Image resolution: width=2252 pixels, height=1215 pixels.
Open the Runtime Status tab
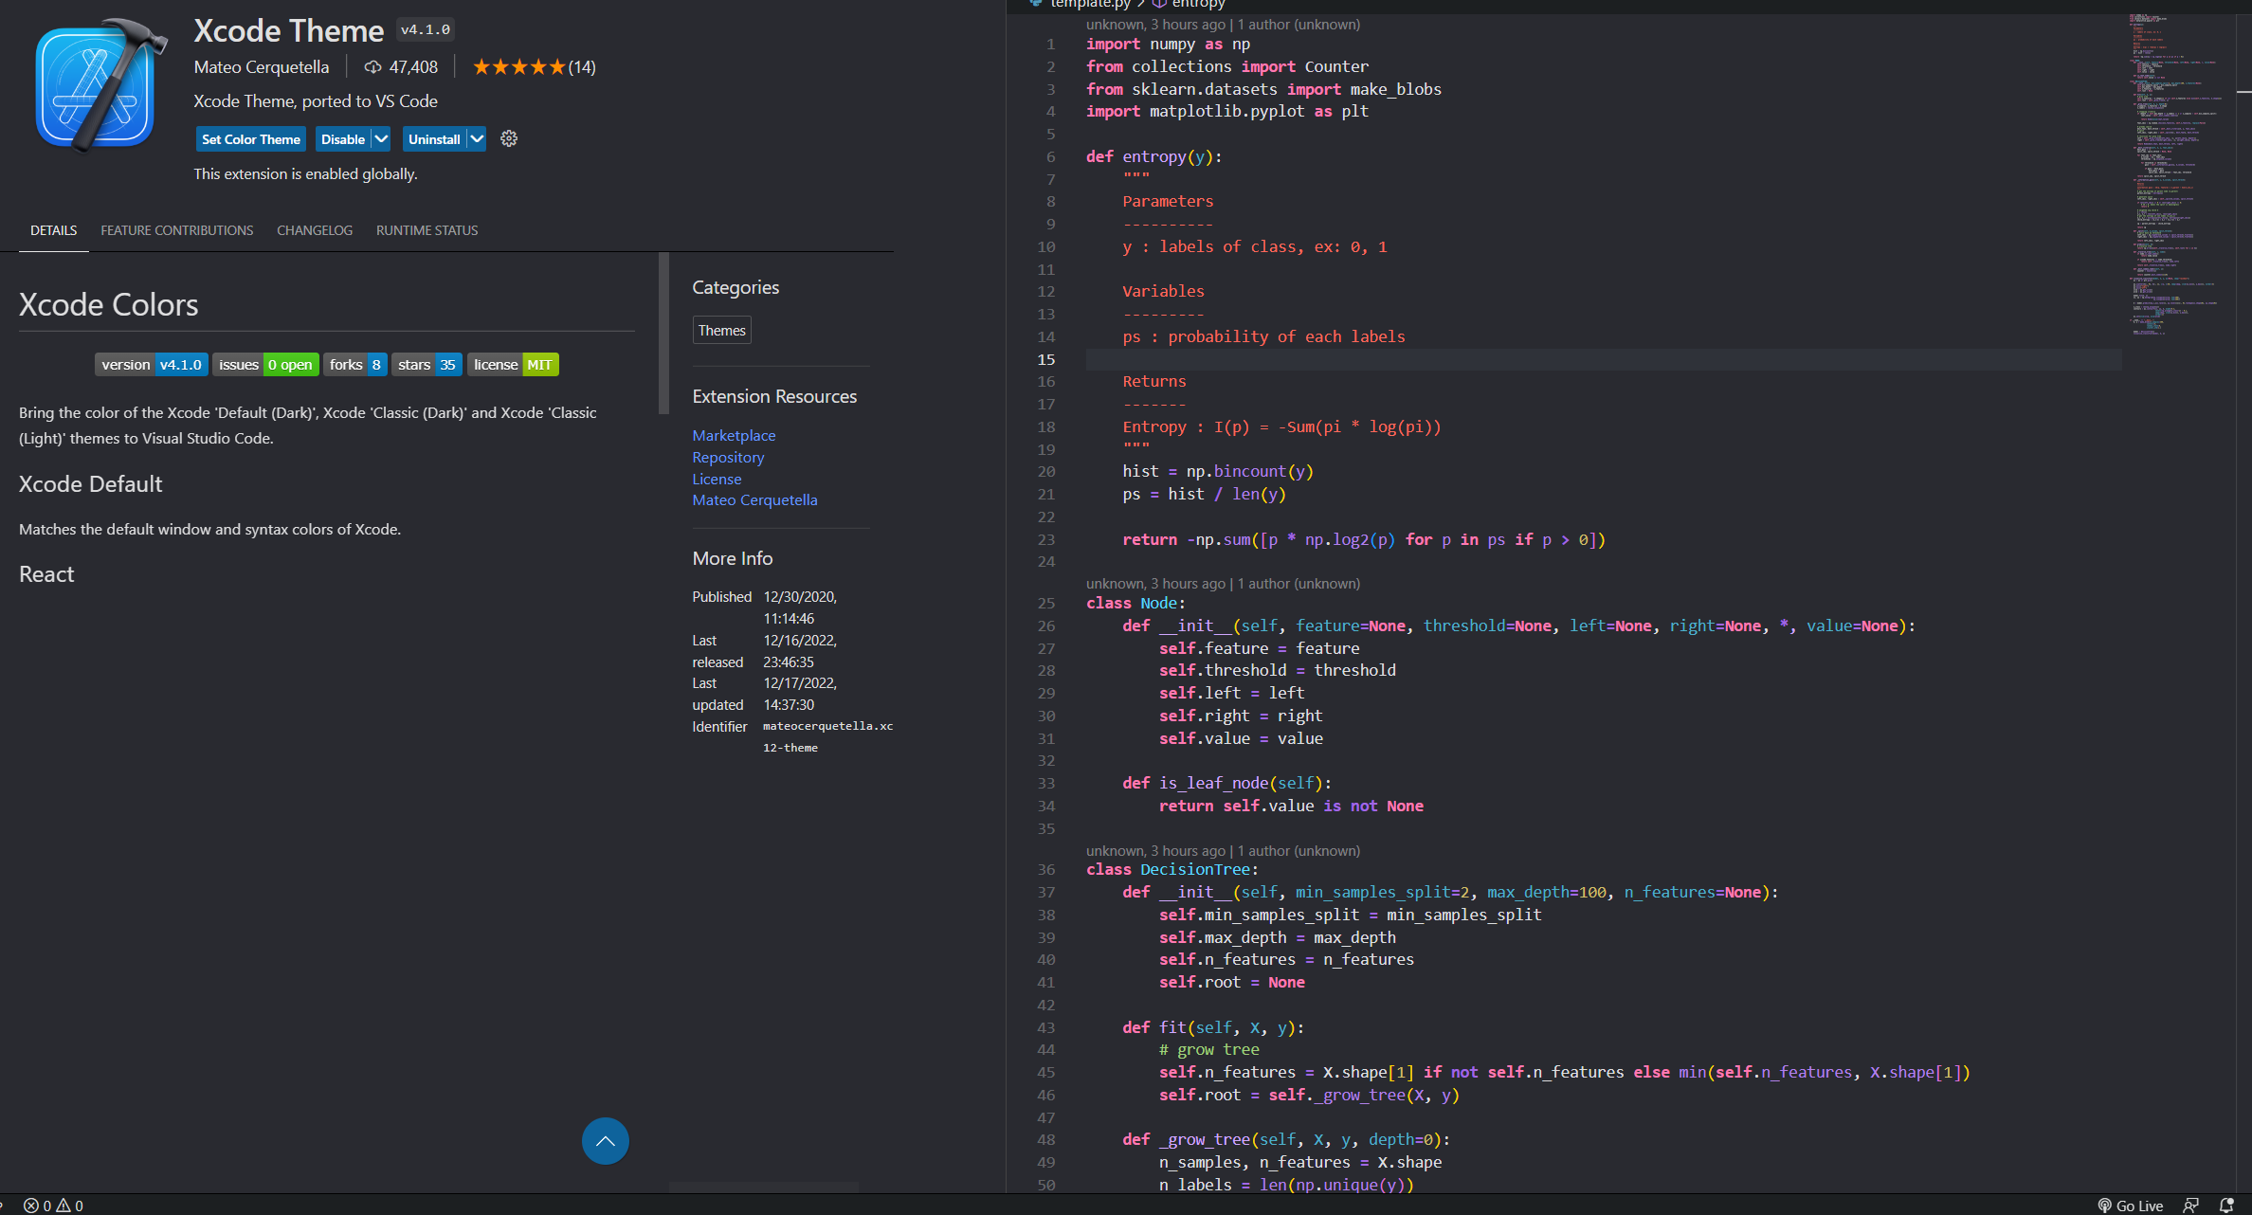[427, 230]
